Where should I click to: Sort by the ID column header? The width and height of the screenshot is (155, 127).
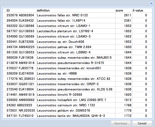coord(20,10)
